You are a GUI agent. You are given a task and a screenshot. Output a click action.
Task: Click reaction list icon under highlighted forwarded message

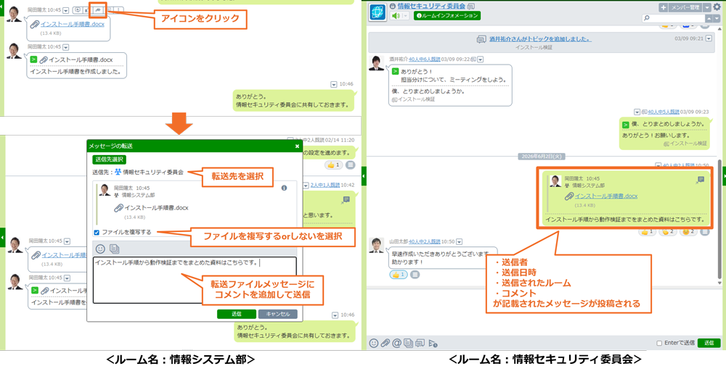coord(705,232)
